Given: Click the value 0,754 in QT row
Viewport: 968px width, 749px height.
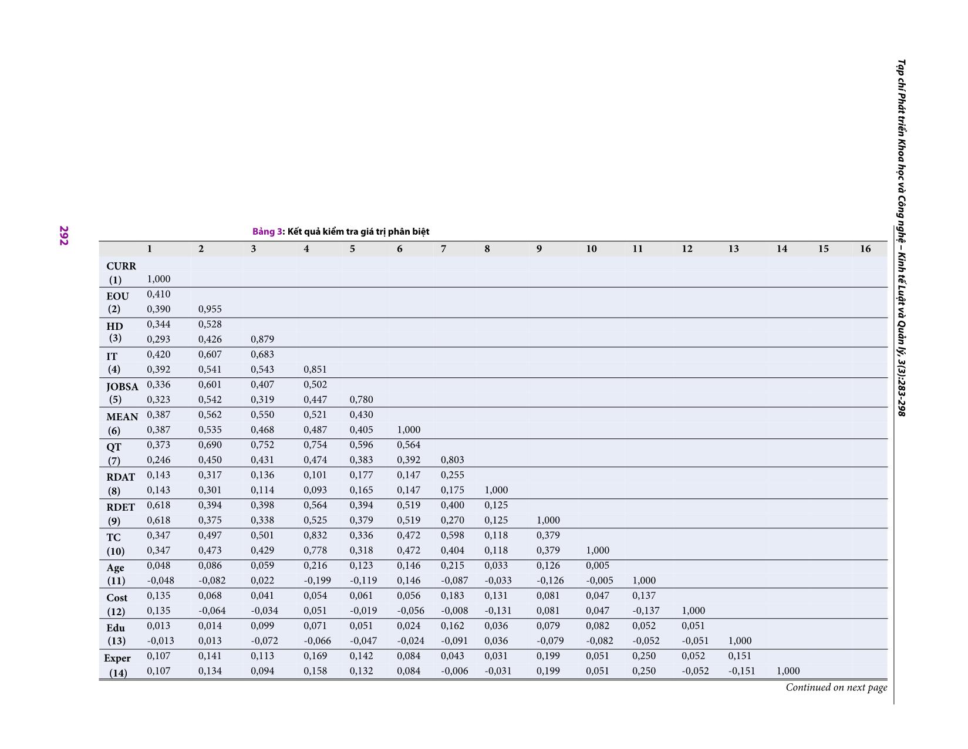Looking at the screenshot, I should [315, 445].
